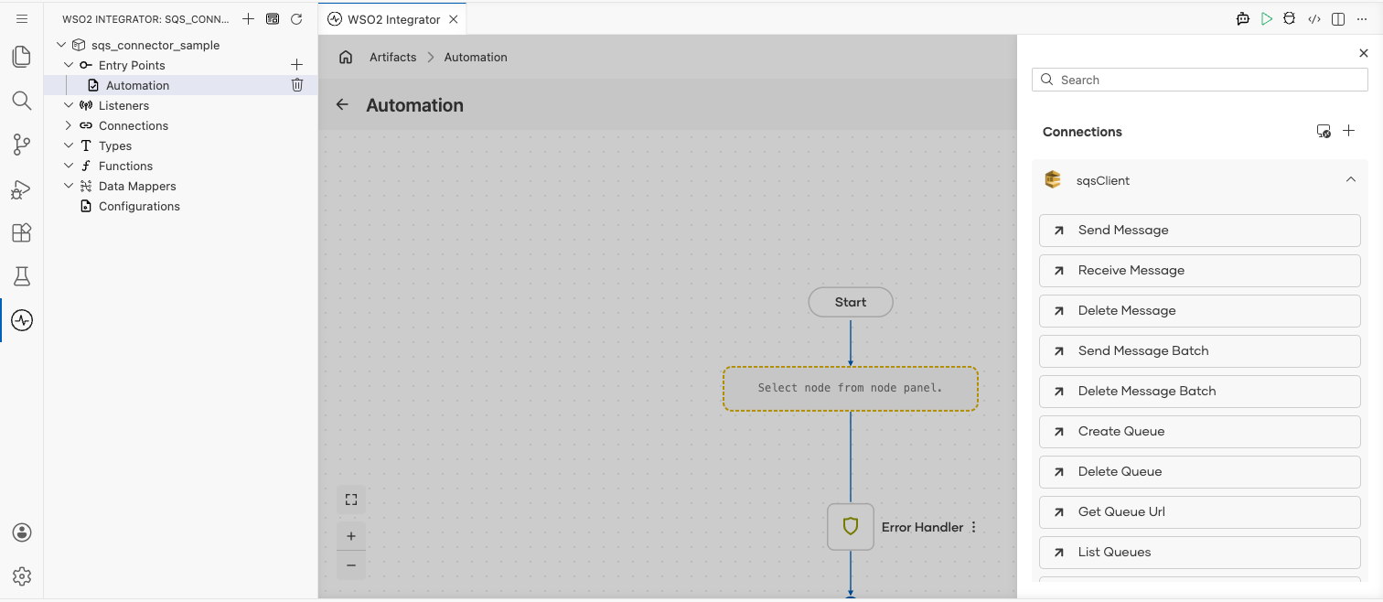Click the icon left of Connections plus button
Viewport: 1383px width, 602px height.
click(1324, 131)
